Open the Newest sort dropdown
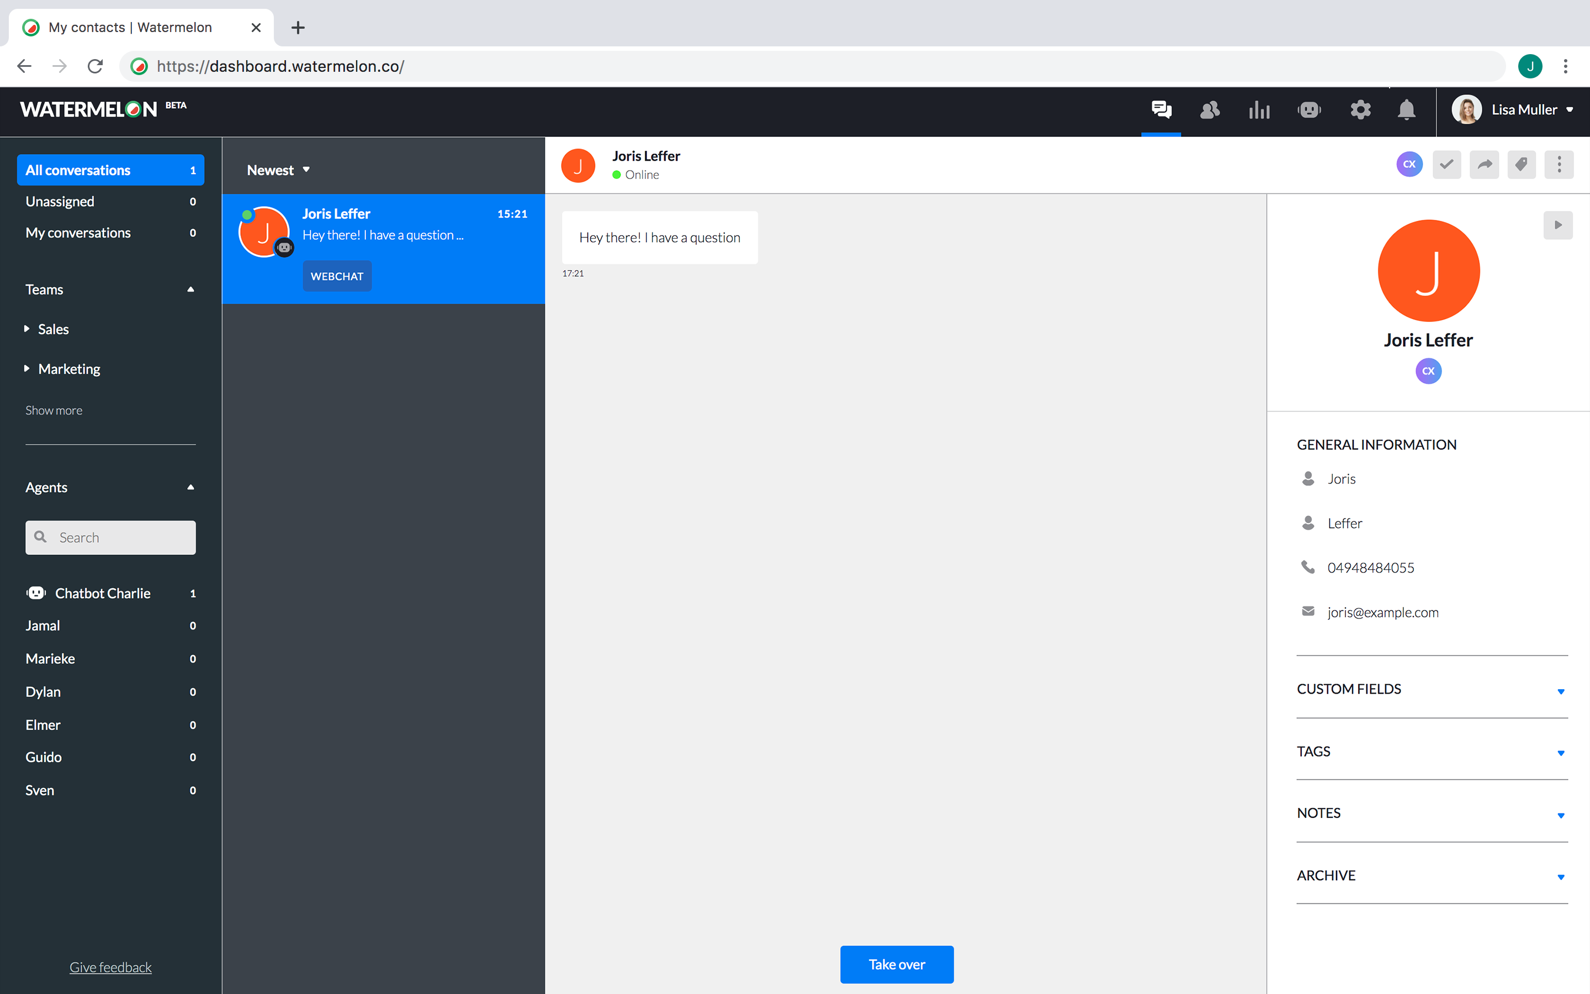This screenshot has width=1590, height=994. click(x=278, y=170)
